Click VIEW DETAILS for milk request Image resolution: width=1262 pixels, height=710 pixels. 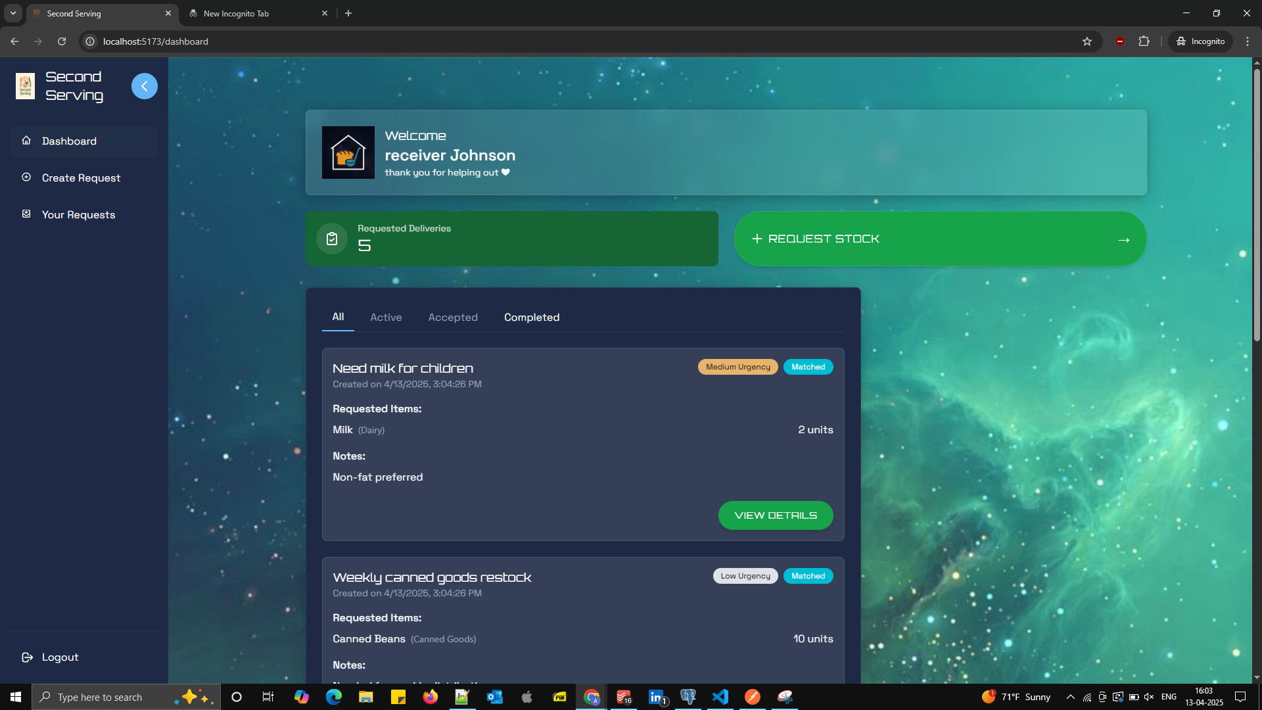point(775,515)
